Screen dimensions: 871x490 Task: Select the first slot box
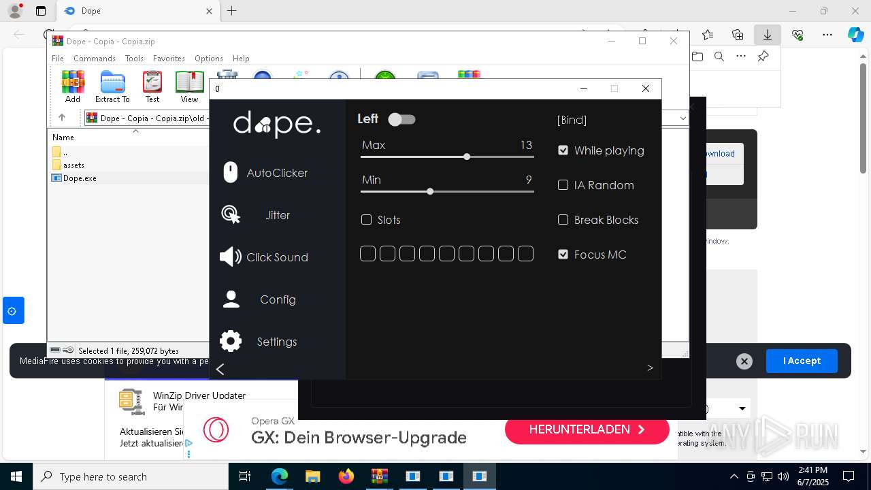point(367,254)
